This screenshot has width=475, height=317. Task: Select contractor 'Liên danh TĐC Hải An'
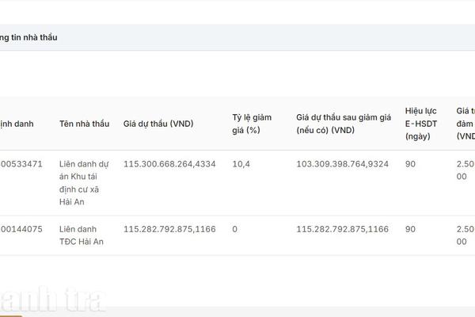coord(82,235)
